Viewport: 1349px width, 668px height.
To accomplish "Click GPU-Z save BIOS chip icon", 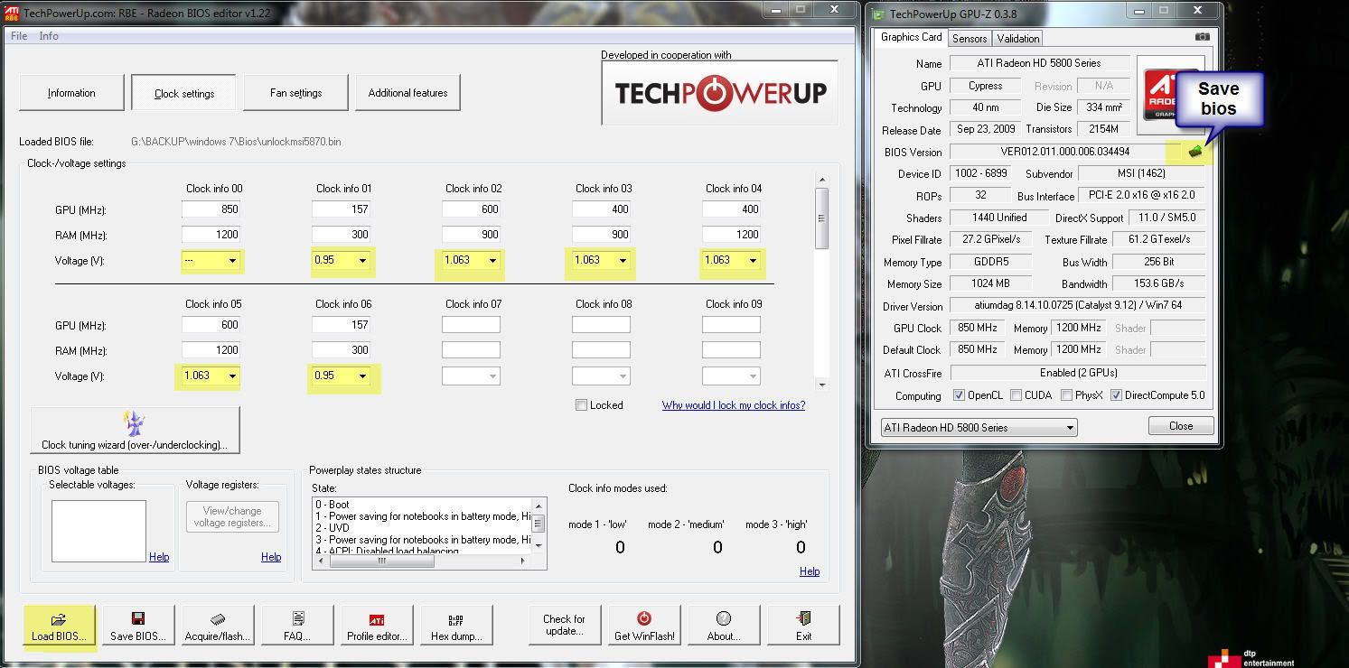I will click(x=1195, y=151).
